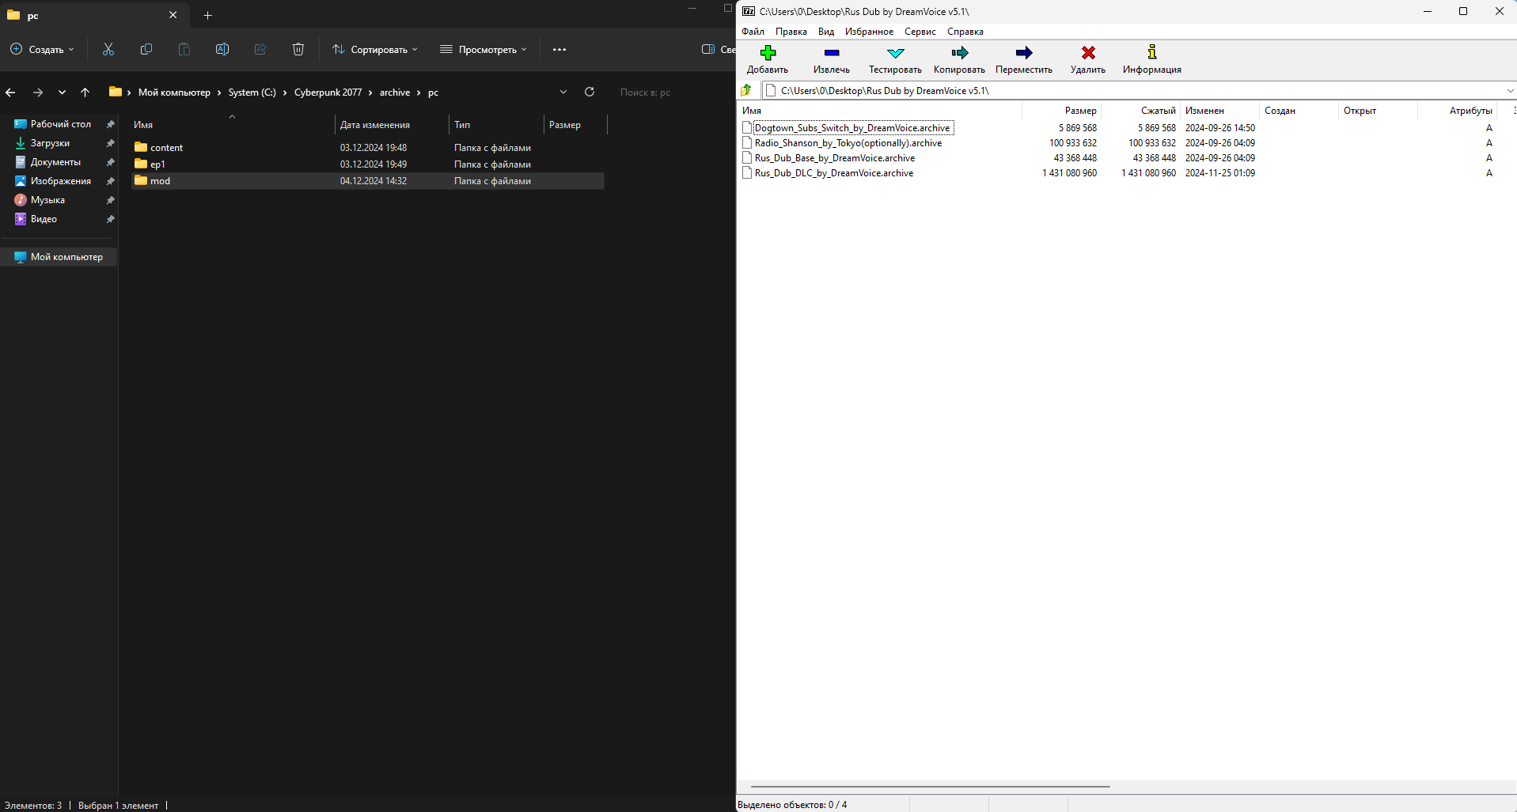Image resolution: width=1517 pixels, height=812 pixels.
Task: Select Мой компьютер in Explorer sidebar
Action: click(59, 257)
